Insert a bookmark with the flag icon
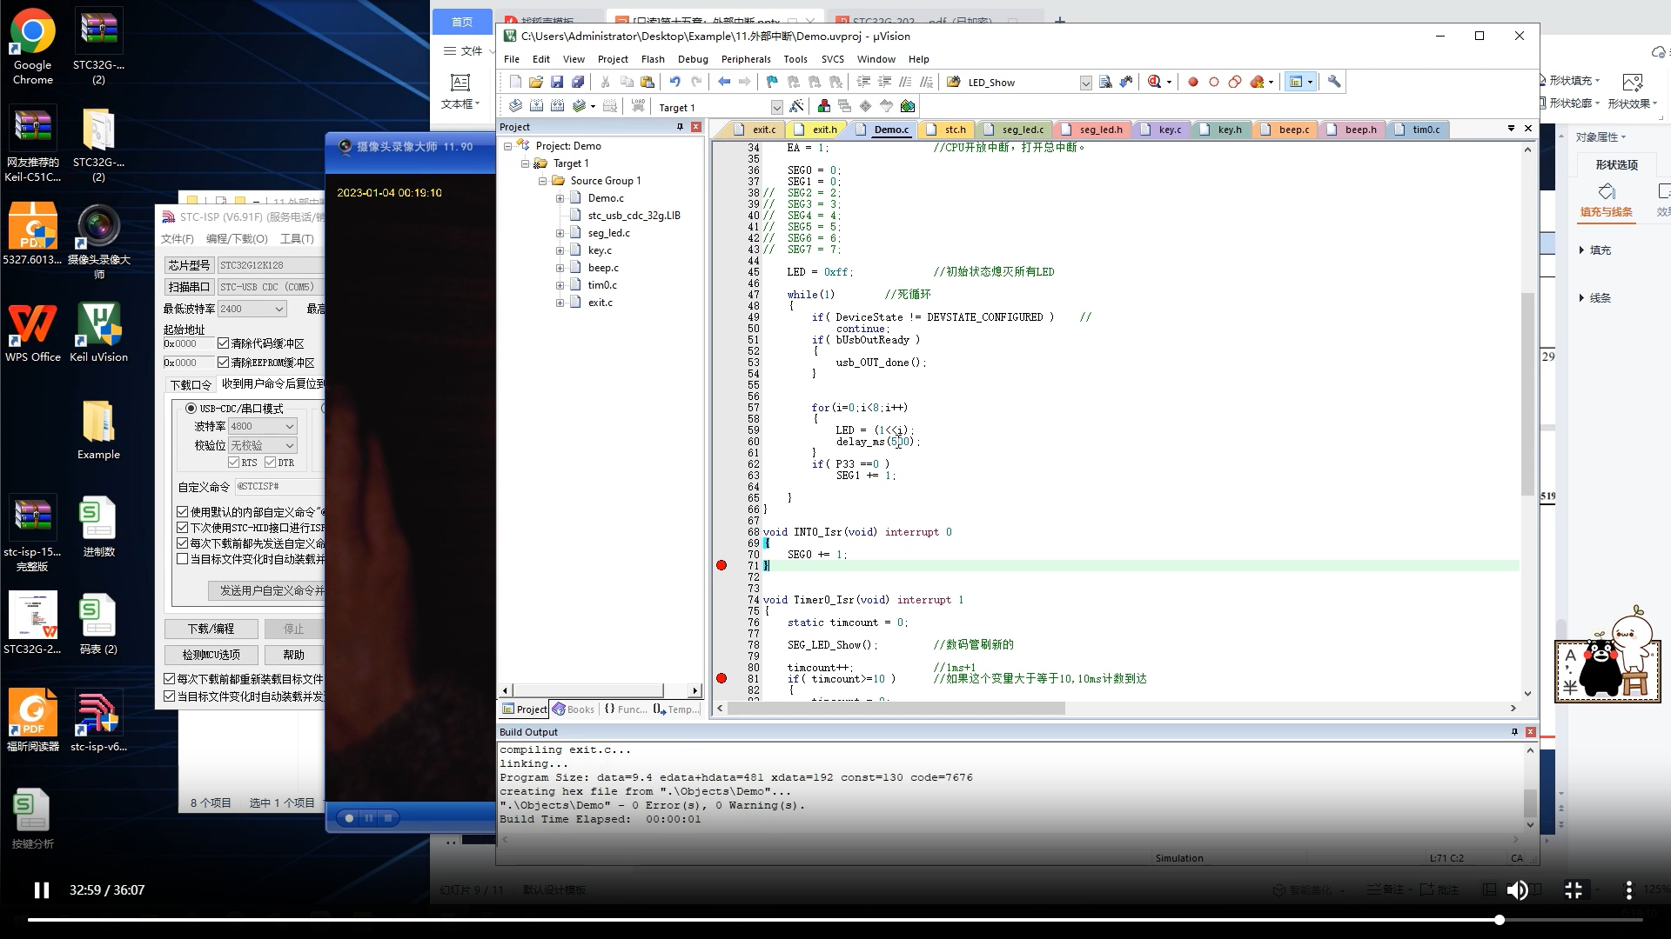1671x939 pixels. (772, 82)
